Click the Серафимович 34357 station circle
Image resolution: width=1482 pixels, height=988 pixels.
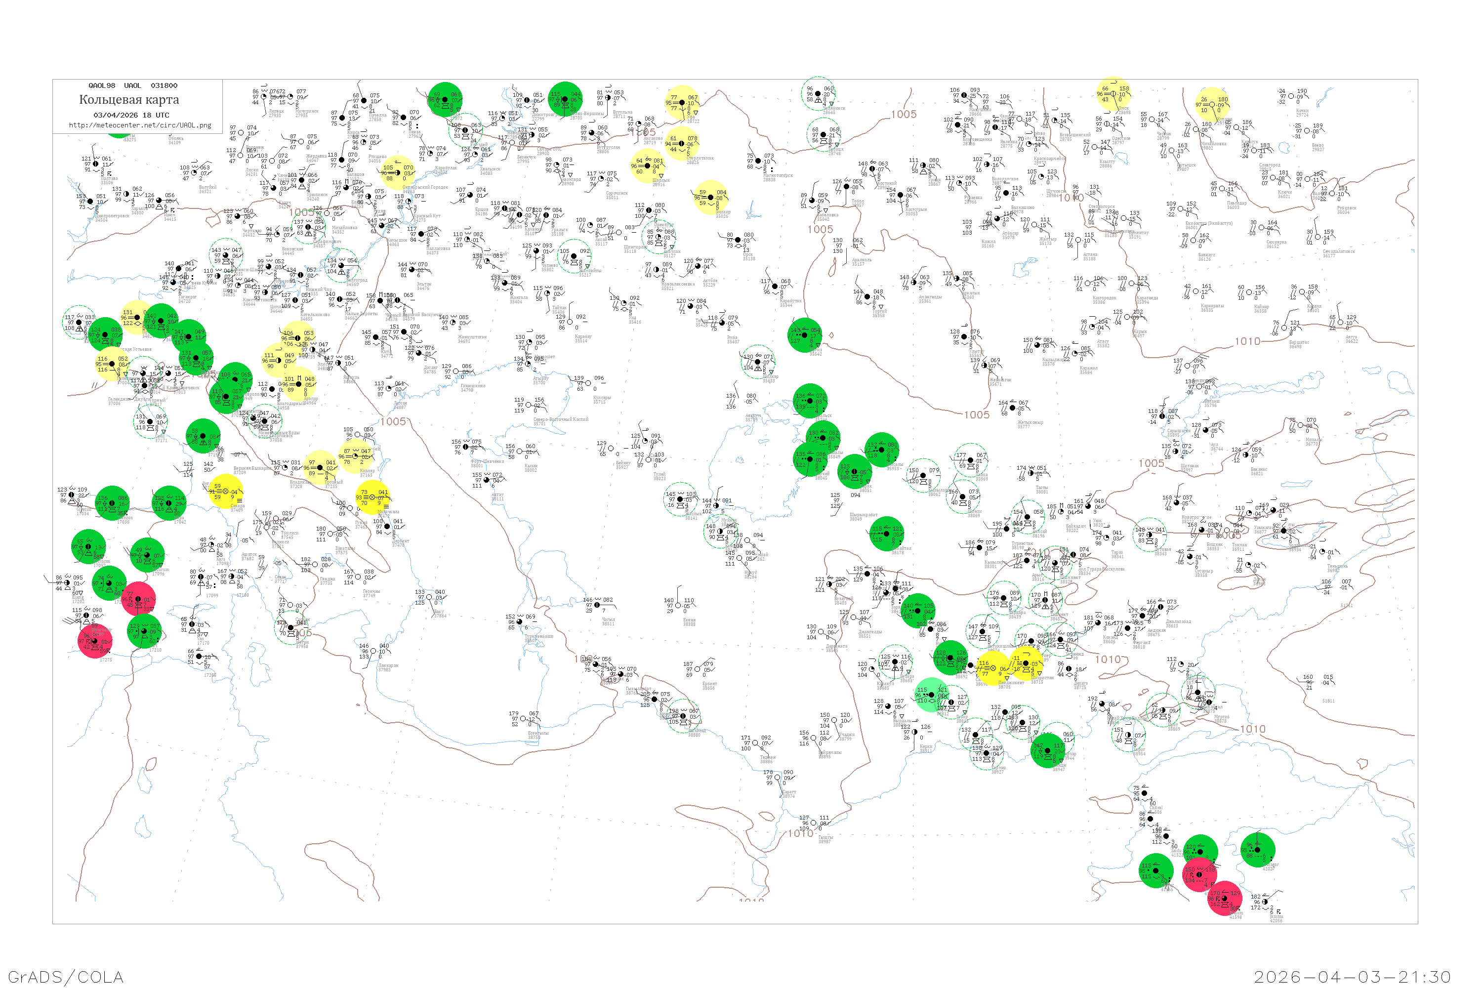(308, 227)
